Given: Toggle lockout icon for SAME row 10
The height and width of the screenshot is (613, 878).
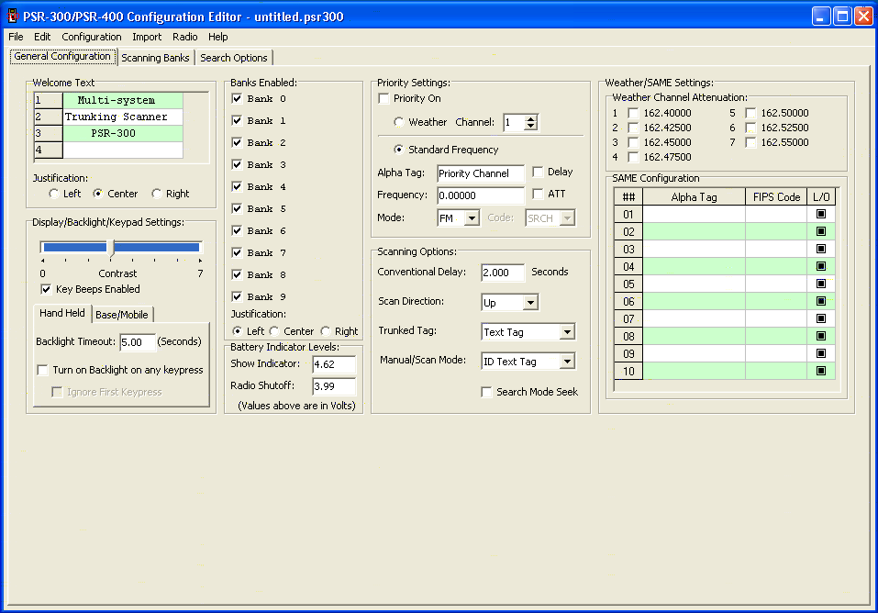Looking at the screenshot, I should [x=821, y=371].
